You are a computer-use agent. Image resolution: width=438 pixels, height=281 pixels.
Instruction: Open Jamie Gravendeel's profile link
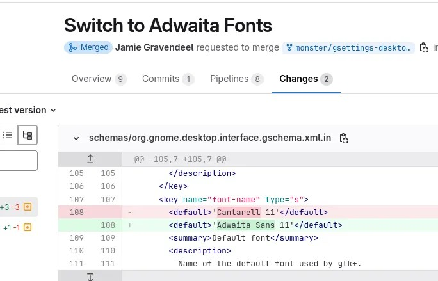click(154, 47)
